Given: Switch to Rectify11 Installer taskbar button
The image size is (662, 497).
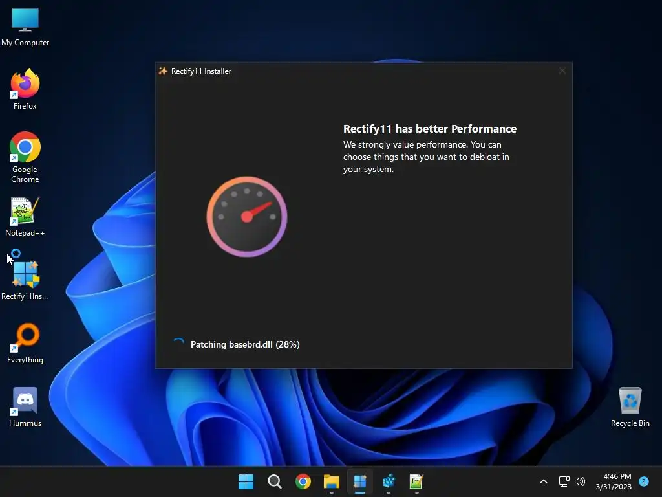Looking at the screenshot, I should (359, 481).
